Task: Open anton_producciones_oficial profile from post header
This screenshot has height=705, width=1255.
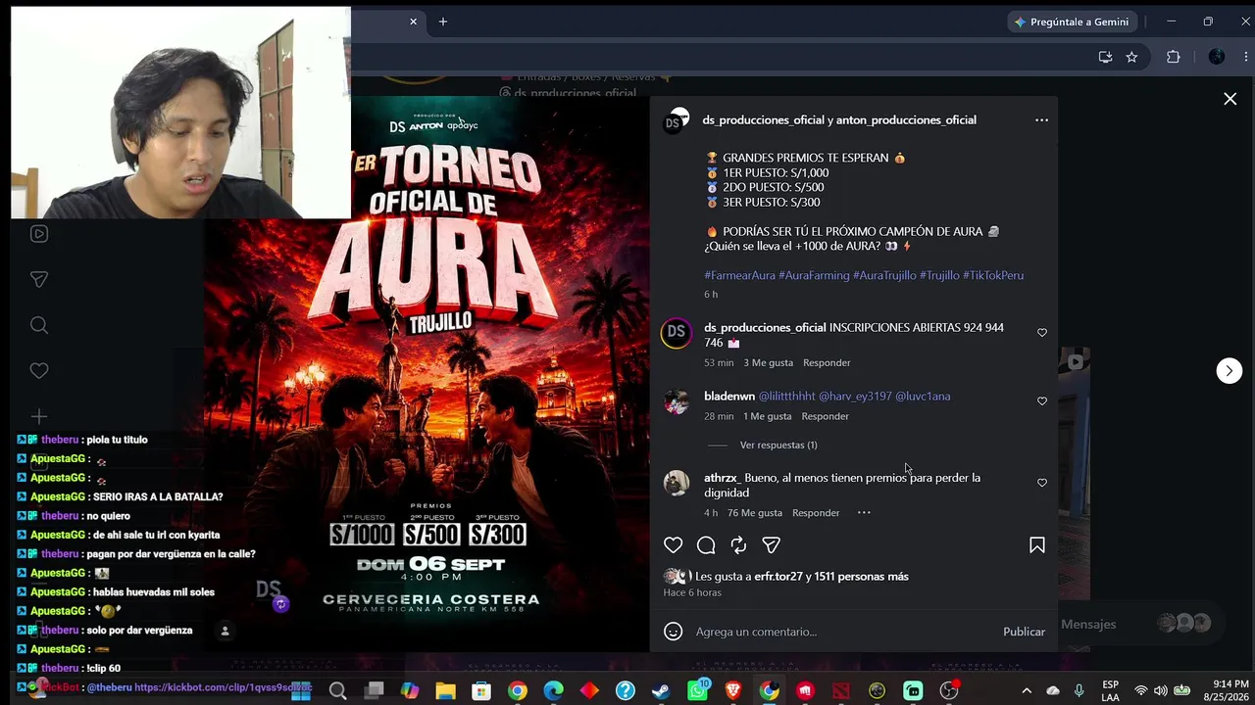Action: [x=906, y=120]
